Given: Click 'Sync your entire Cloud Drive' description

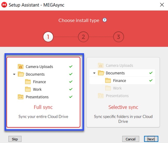Looking at the screenshot, I should click(43, 117).
